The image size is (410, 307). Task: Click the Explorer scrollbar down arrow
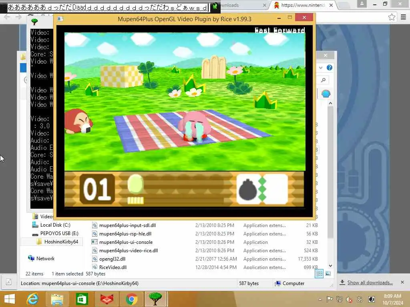(330, 266)
